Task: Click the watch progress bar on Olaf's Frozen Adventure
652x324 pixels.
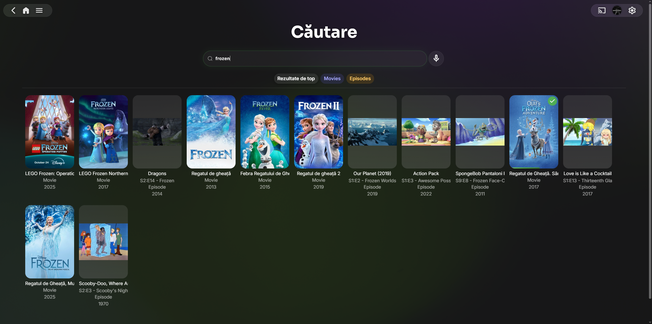Action: pyautogui.click(x=534, y=167)
